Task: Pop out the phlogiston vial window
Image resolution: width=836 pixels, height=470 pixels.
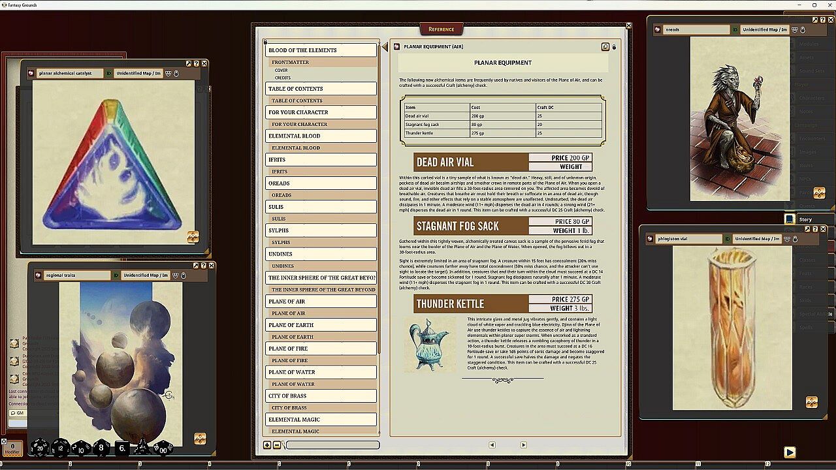Action: coord(807,229)
